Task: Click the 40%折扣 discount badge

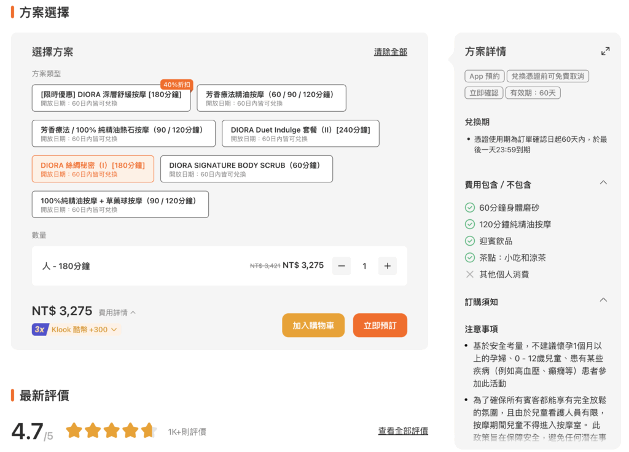Action: pos(177,85)
